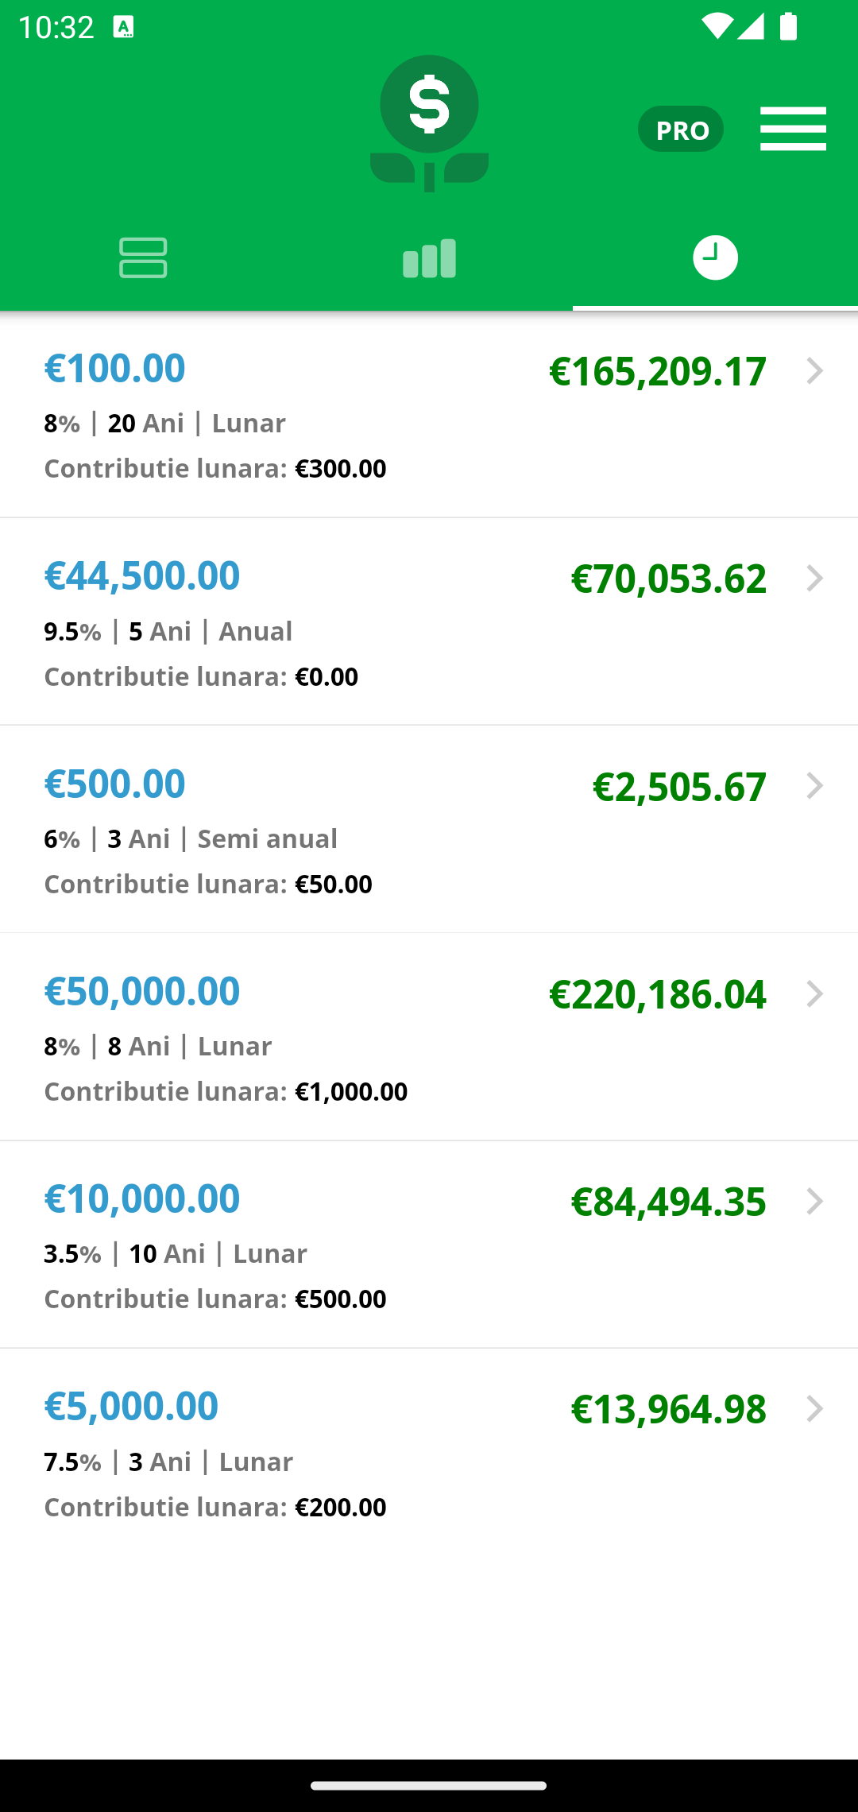
Task: Open the €44,500.00 saved calculation
Action: (429, 621)
